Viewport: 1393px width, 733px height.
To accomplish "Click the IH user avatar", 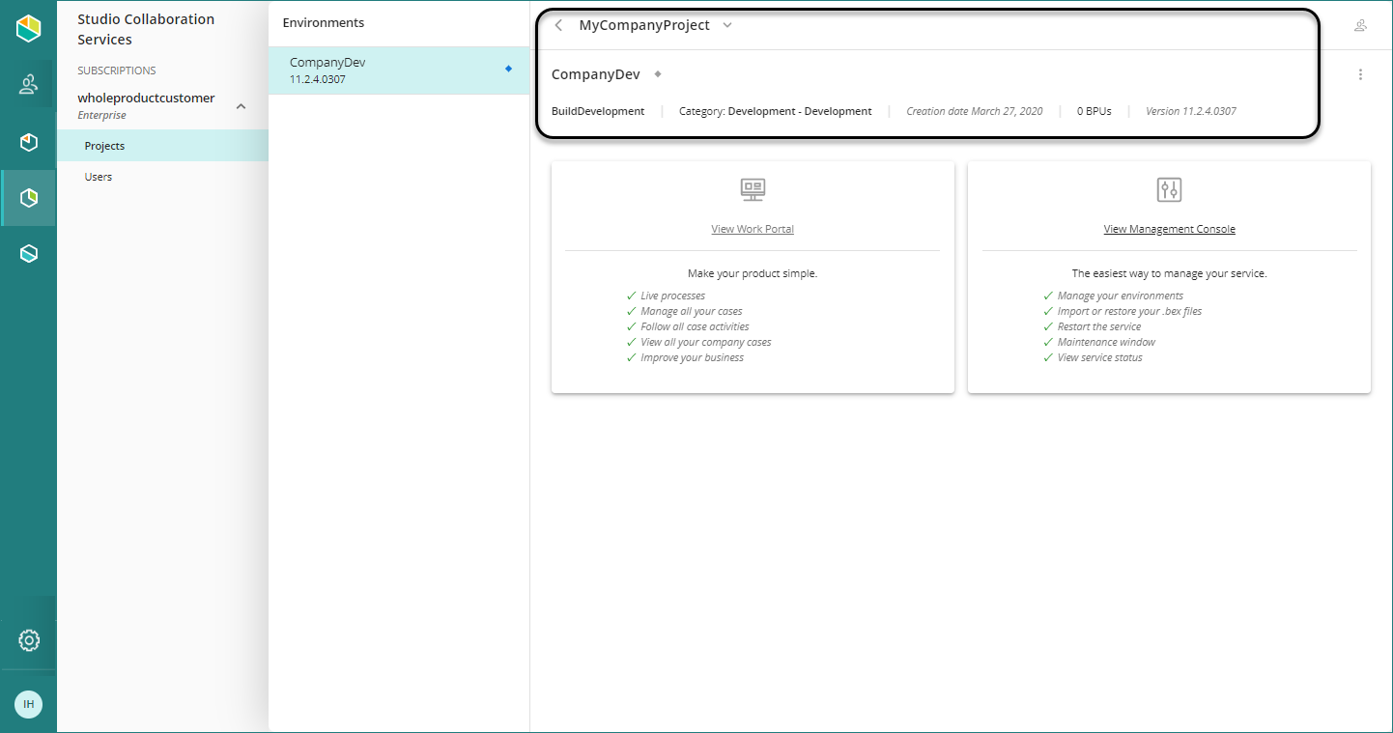I will tap(28, 704).
